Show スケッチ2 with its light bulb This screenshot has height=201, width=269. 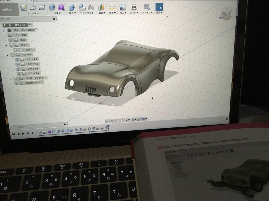tap(18, 64)
